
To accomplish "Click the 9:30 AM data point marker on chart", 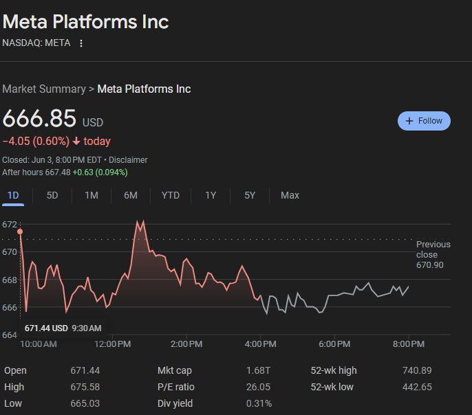I will pos(21,232).
